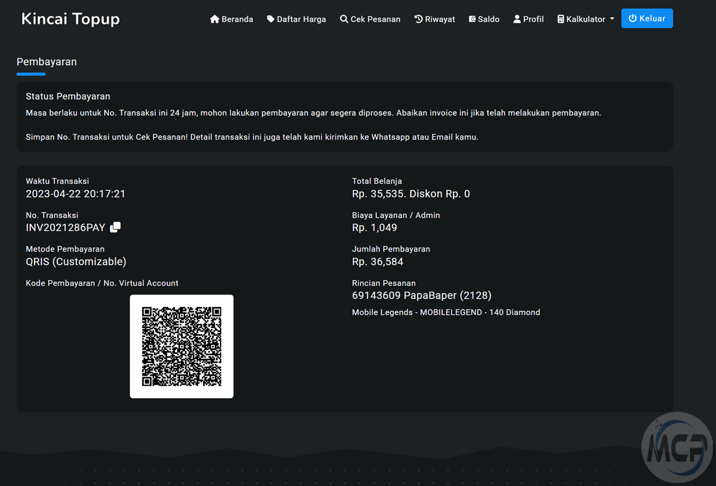Click the price tag icon for Daftar Harga
The height and width of the screenshot is (486, 716).
[x=271, y=19]
